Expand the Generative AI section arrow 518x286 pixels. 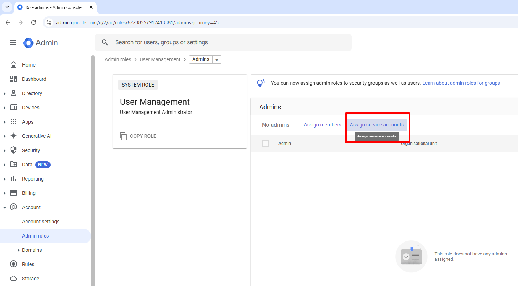click(x=5, y=136)
